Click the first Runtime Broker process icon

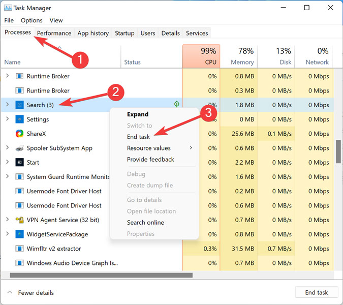point(19,76)
